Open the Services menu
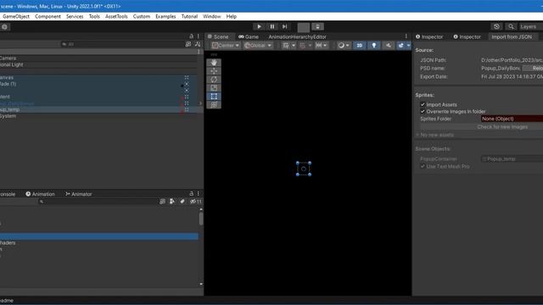The height and width of the screenshot is (305, 543). (75, 16)
